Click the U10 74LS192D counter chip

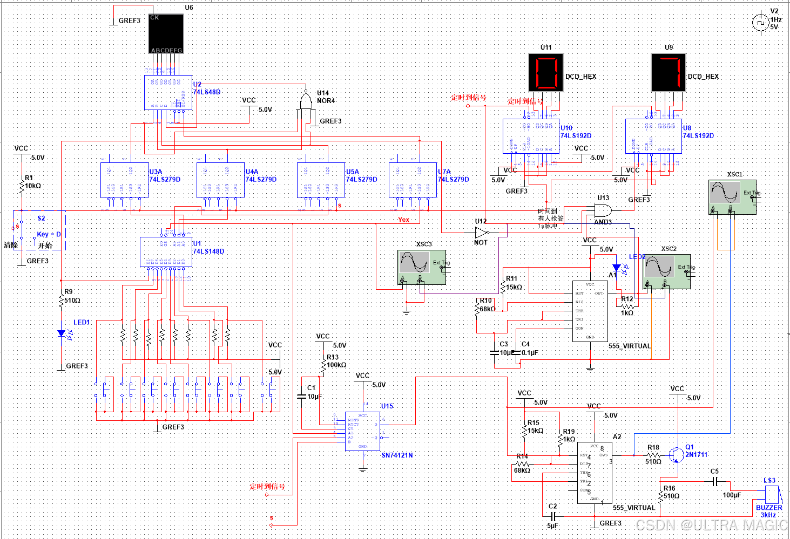531,136
